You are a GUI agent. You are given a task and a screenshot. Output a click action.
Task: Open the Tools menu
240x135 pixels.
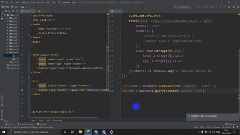(54, 3)
